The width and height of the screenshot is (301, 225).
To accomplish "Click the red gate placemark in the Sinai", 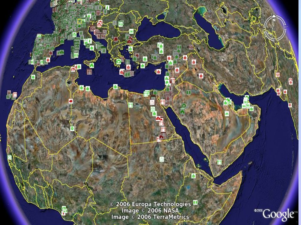I will [163, 102].
